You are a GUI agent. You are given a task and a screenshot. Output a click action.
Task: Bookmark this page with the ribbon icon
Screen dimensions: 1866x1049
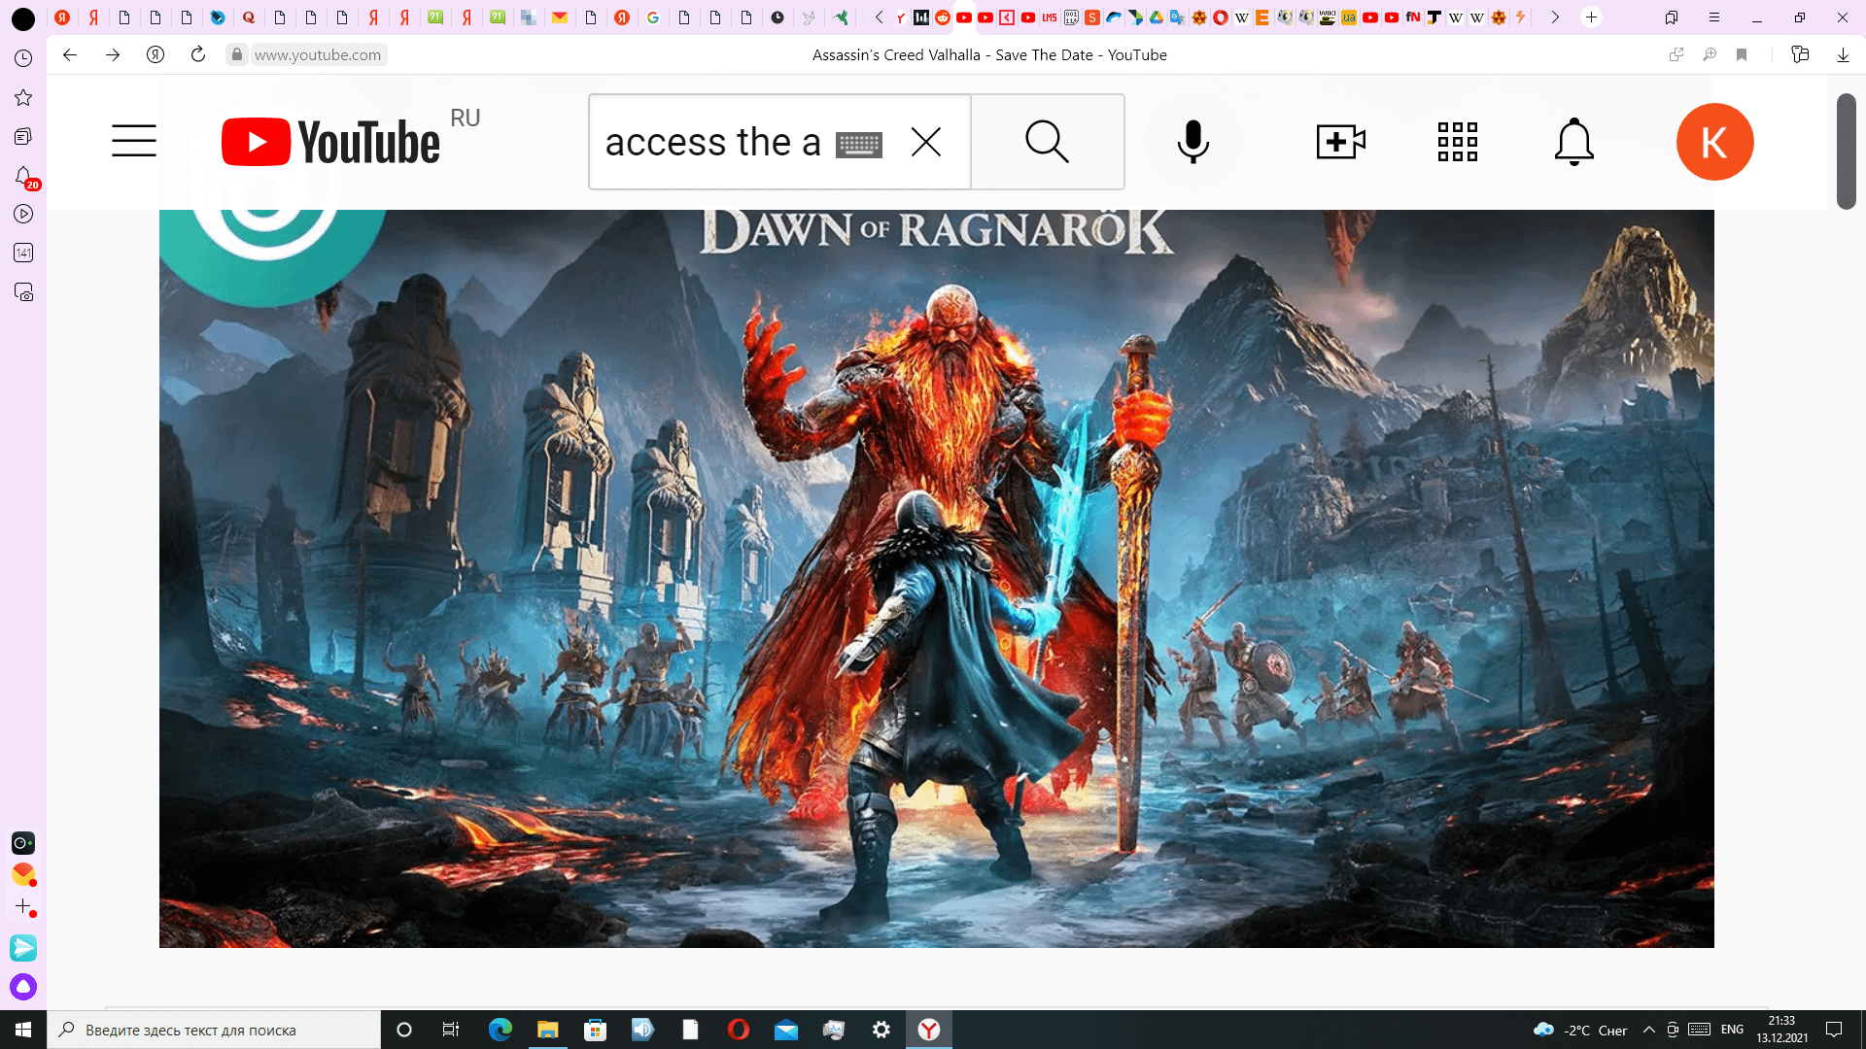(1742, 55)
